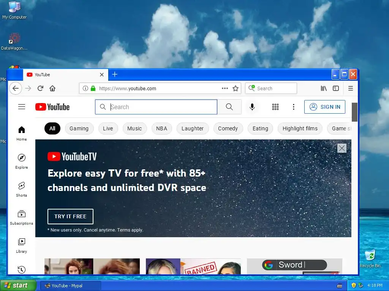Viewport: 389px width, 291px height.
Task: Open History clock icon in sidebar
Action: [x=22, y=269]
